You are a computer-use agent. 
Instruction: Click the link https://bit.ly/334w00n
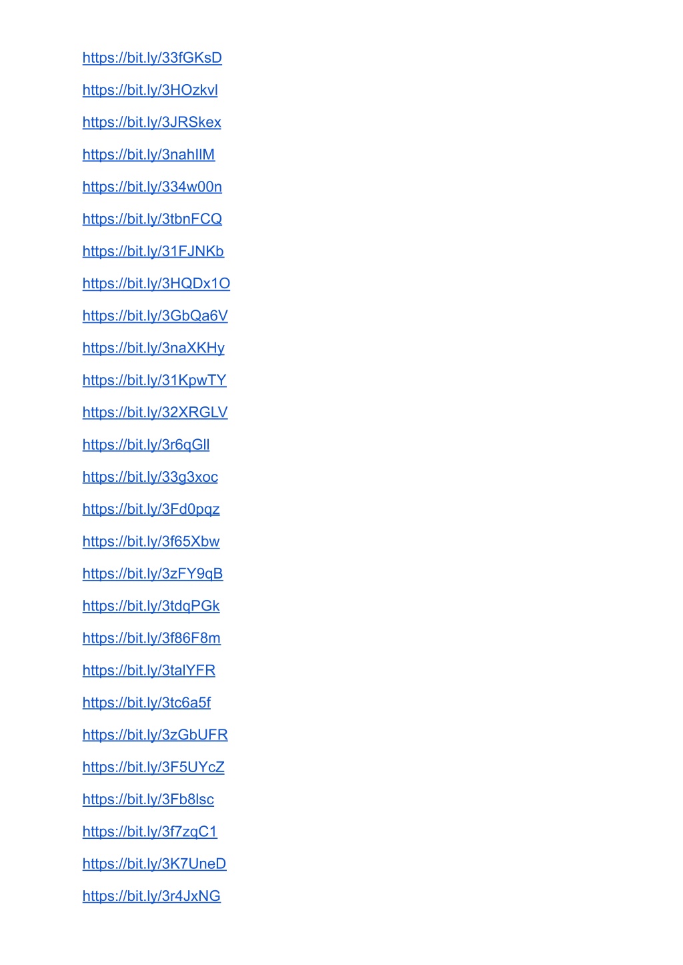(152, 187)
